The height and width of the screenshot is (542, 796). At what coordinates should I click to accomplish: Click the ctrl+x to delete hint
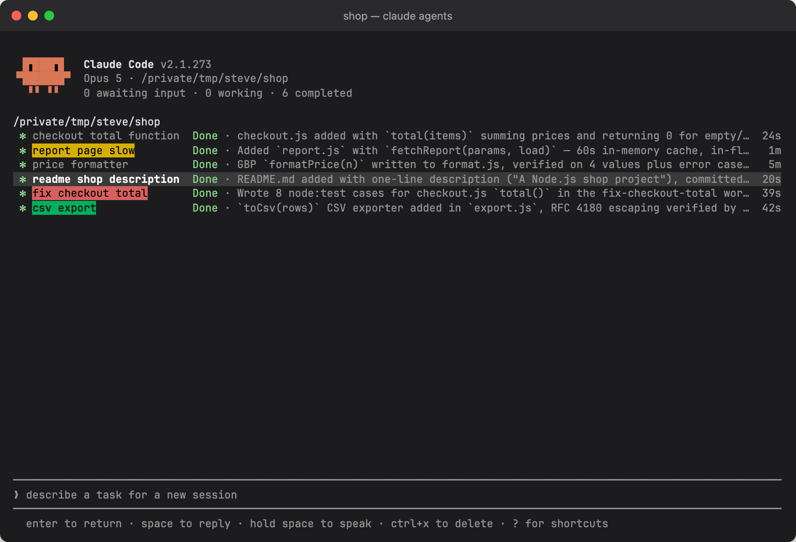[442, 524]
